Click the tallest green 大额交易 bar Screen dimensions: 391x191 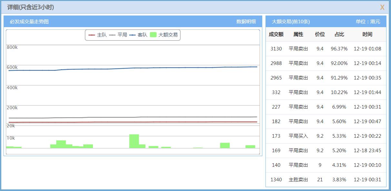coord(134,141)
